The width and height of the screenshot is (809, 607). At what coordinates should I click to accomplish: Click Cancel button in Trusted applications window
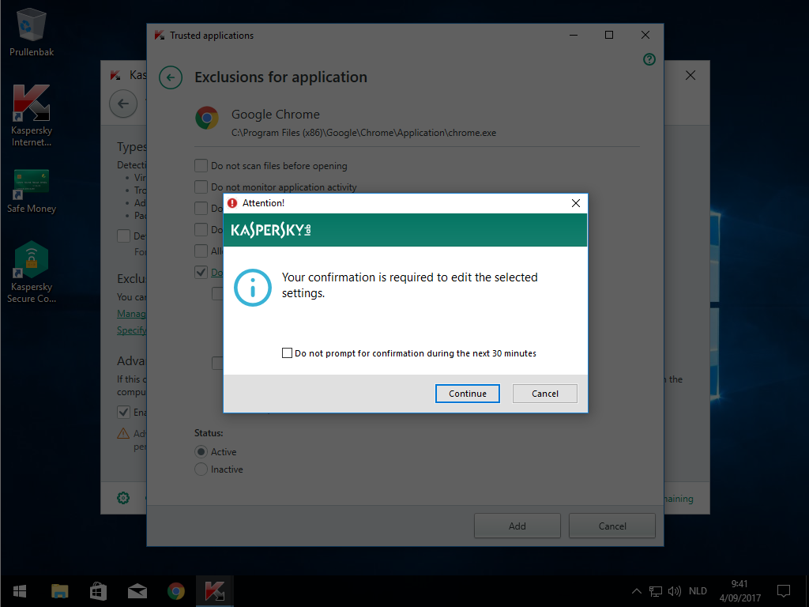612,526
